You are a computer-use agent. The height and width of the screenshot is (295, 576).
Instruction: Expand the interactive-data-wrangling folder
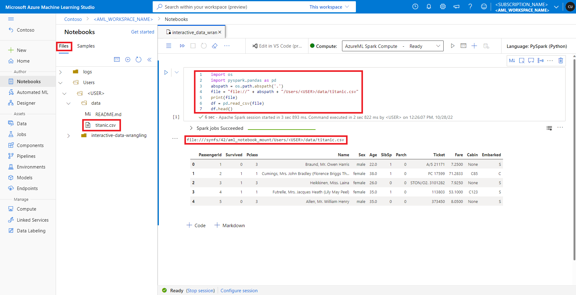tap(68, 135)
